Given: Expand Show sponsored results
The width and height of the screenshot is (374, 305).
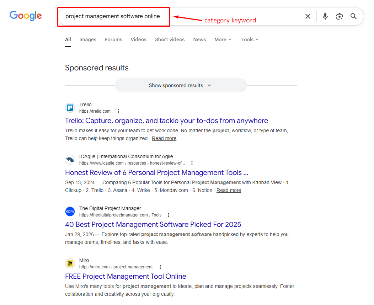Looking at the screenshot, I should pyautogui.click(x=181, y=85).
